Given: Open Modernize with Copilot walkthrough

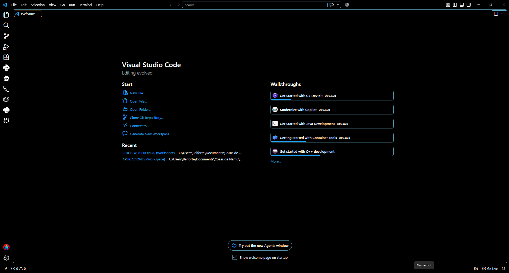Looking at the screenshot, I should 332,110.
